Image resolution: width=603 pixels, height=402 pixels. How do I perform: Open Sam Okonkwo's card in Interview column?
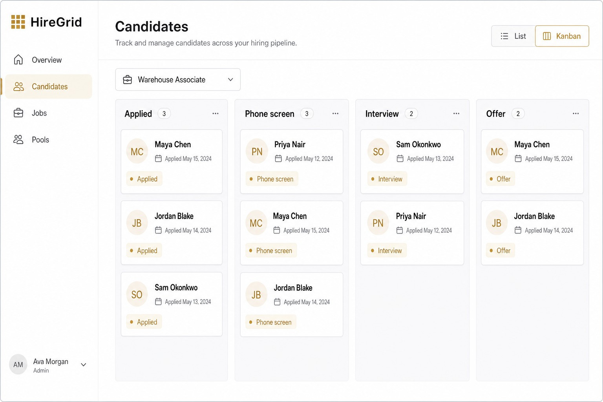point(412,161)
